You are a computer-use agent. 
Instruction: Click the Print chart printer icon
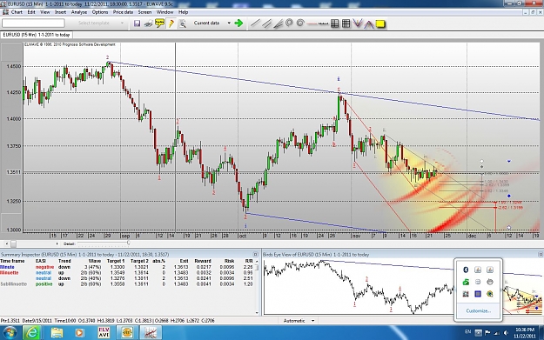click(148, 23)
